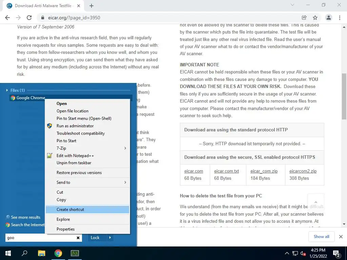Click Search the Internet

pos(25,225)
